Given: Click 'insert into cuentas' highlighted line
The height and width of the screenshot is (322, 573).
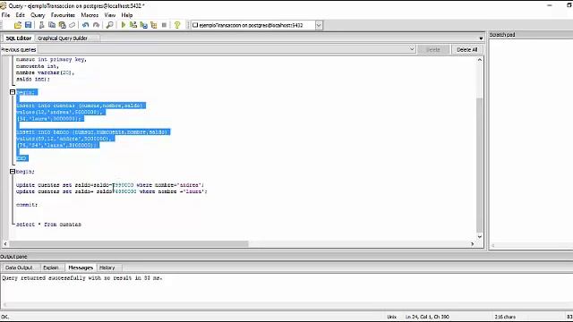Looking at the screenshot, I should [x=81, y=106].
